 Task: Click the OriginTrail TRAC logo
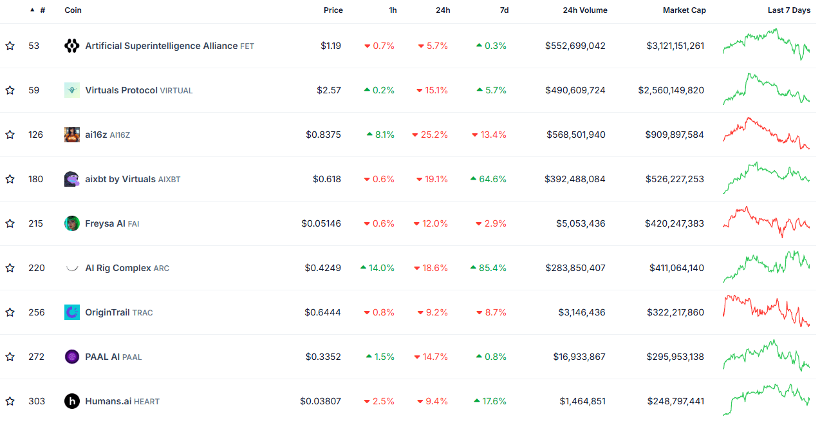click(72, 312)
